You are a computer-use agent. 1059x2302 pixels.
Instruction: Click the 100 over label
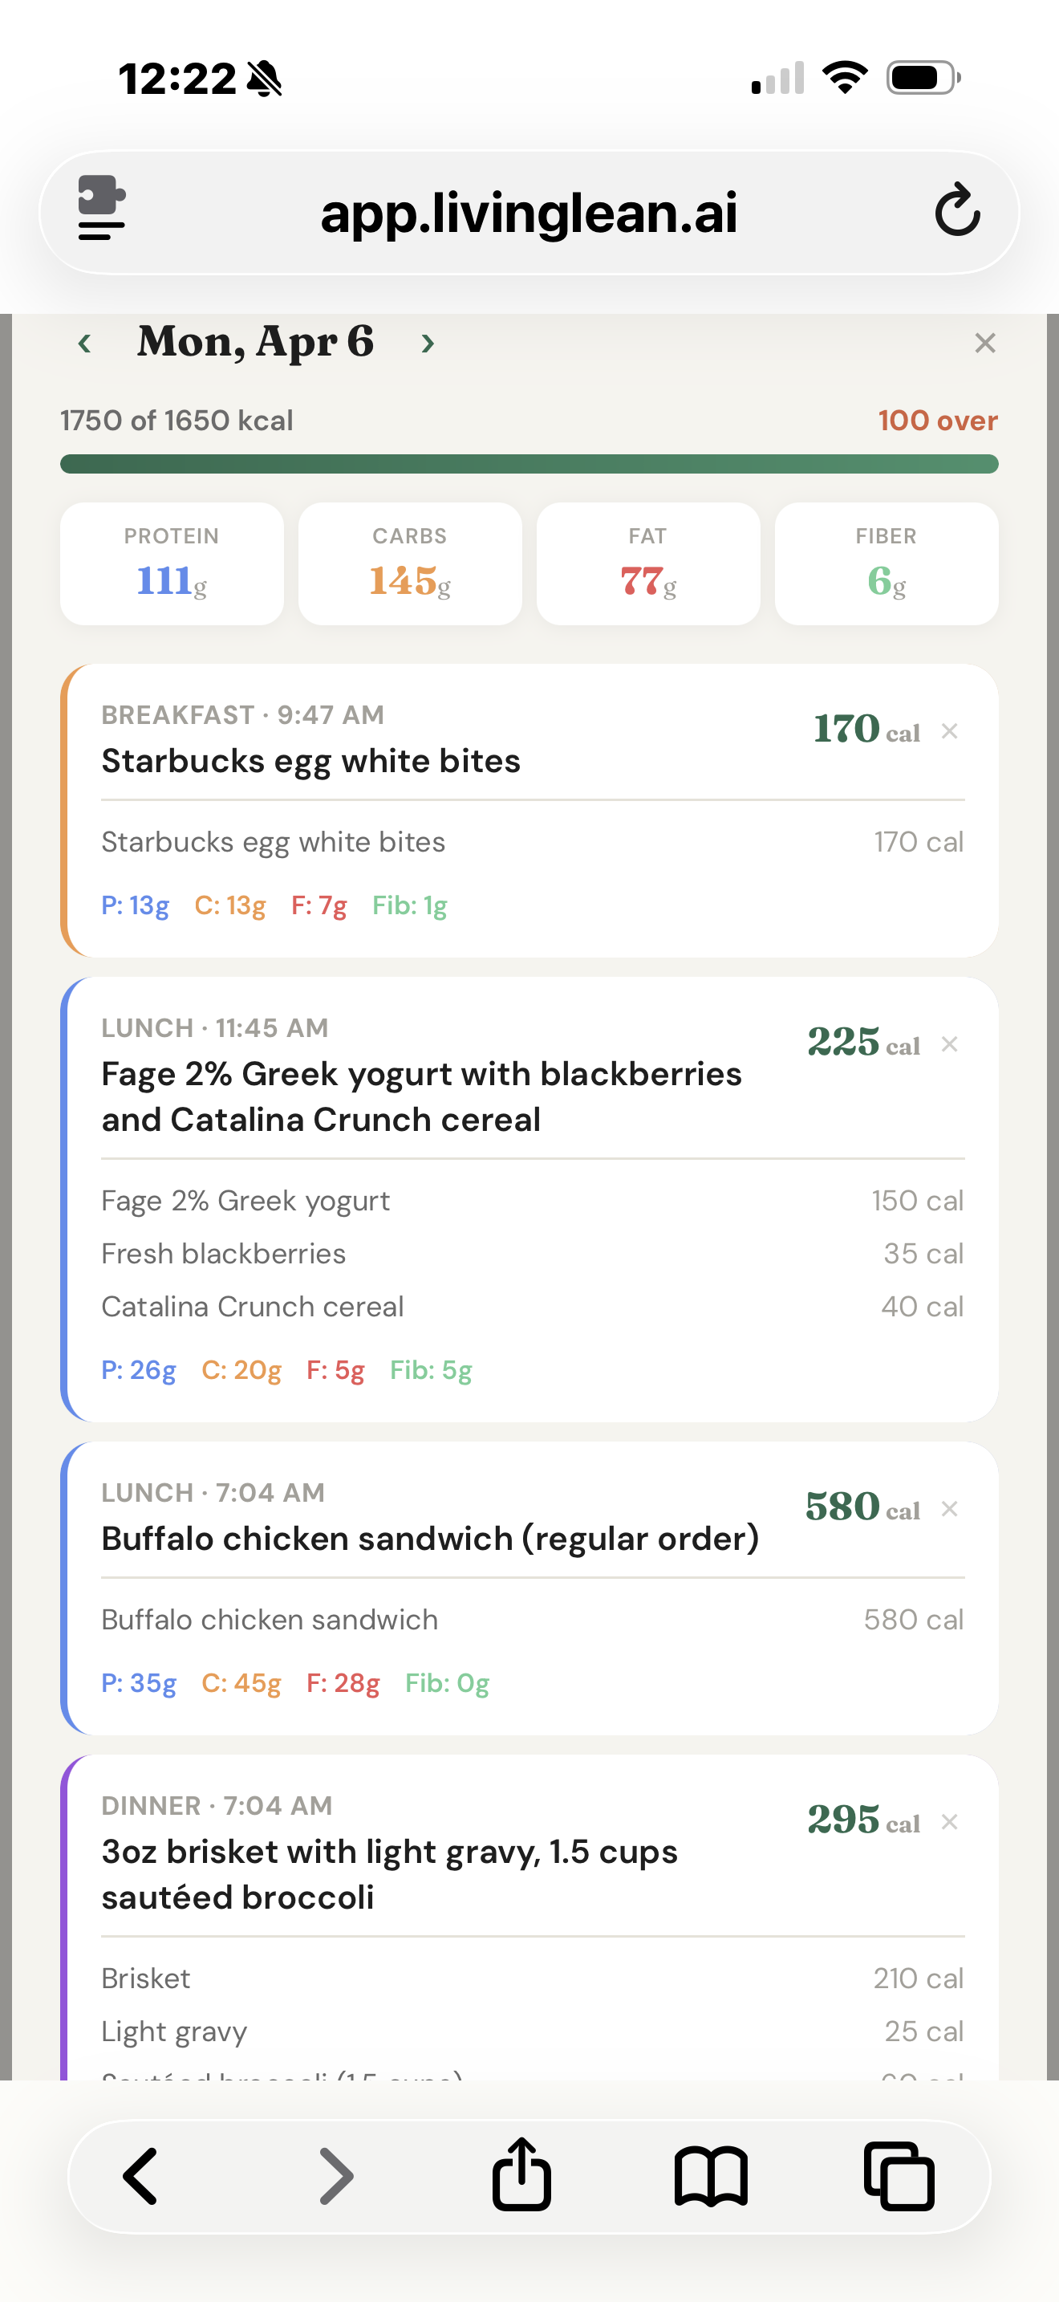click(x=937, y=420)
